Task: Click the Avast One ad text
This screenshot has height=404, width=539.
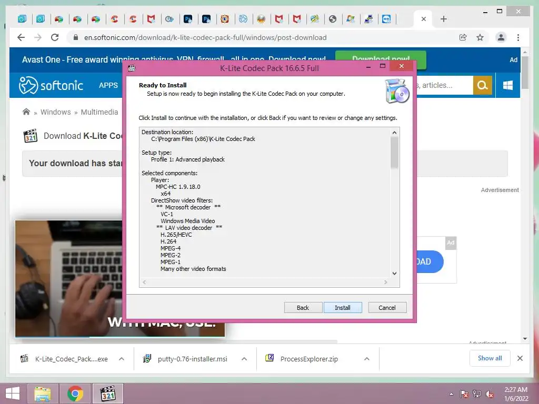Action: click(174, 59)
